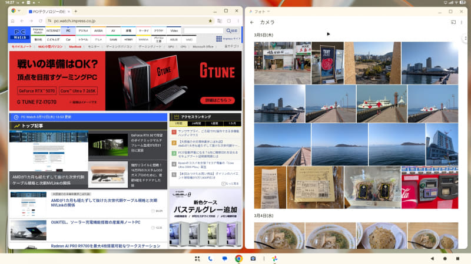This screenshot has height=264, width=471.
Task: Open the Impress sites grid icon
Action: point(219,39)
